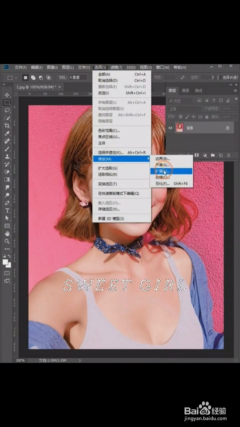
Task: Select the Move tool
Action: pyautogui.click(x=7, y=95)
